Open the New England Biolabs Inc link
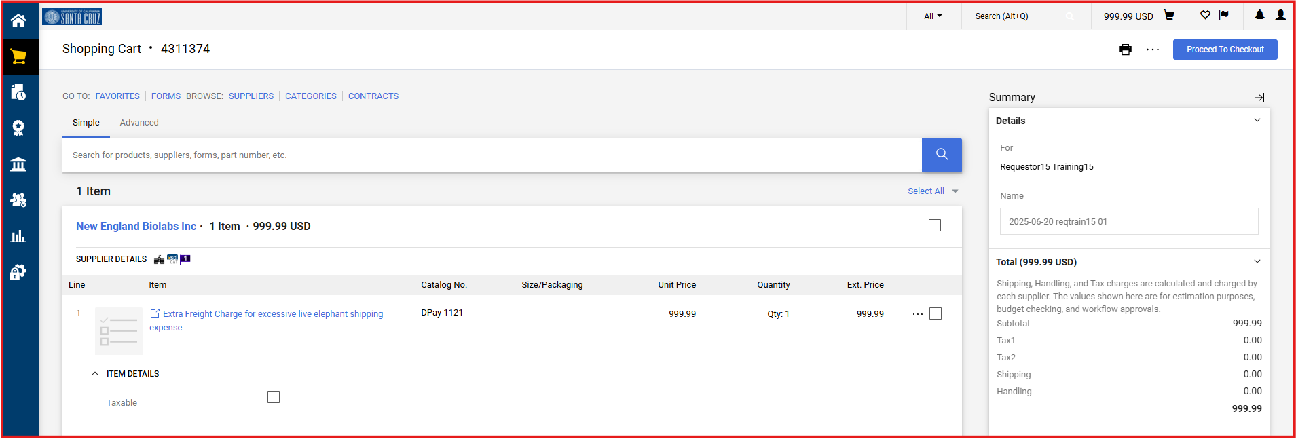The height and width of the screenshot is (439, 1296). pos(136,227)
